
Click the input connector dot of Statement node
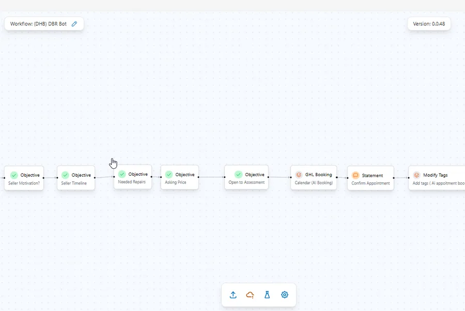coord(347,178)
